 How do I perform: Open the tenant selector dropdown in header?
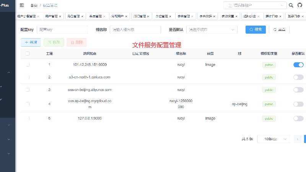pos(255,5)
